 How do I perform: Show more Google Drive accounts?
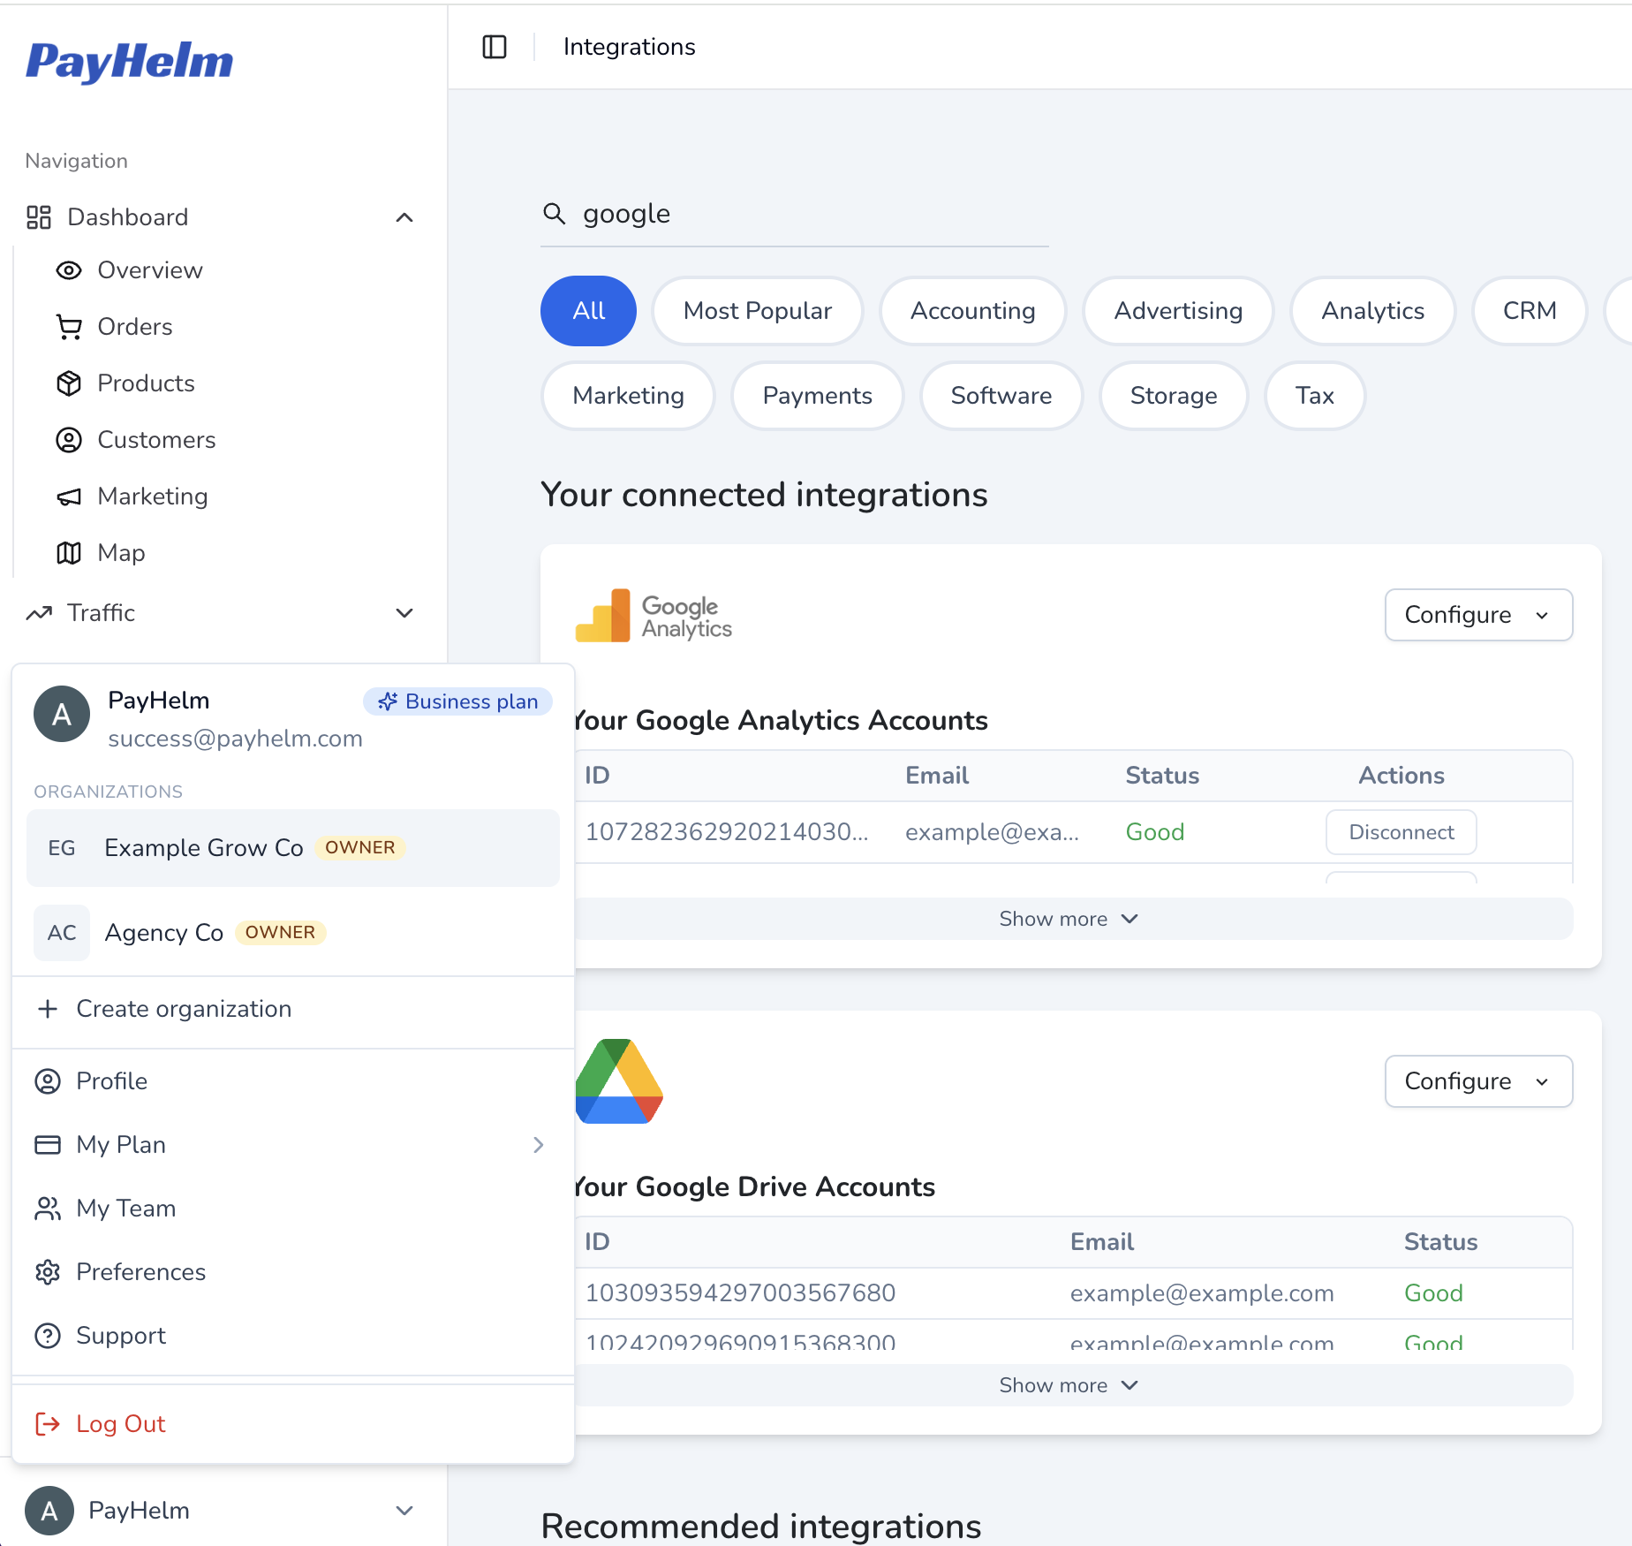point(1069,1385)
